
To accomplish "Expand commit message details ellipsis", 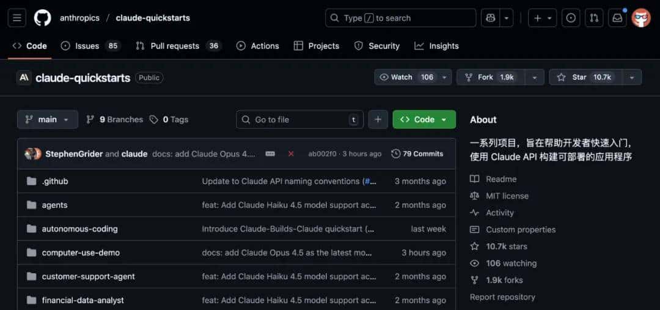I will click(270, 153).
